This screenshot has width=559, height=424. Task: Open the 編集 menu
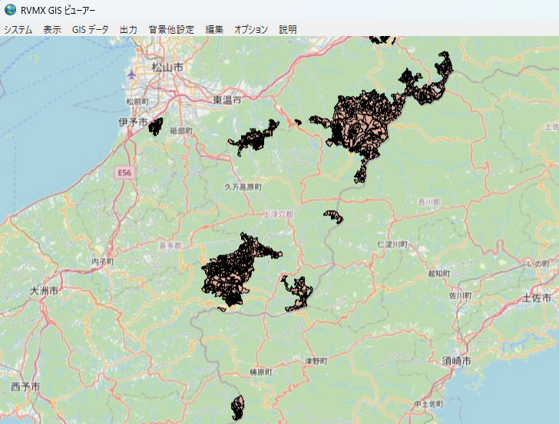click(x=214, y=29)
